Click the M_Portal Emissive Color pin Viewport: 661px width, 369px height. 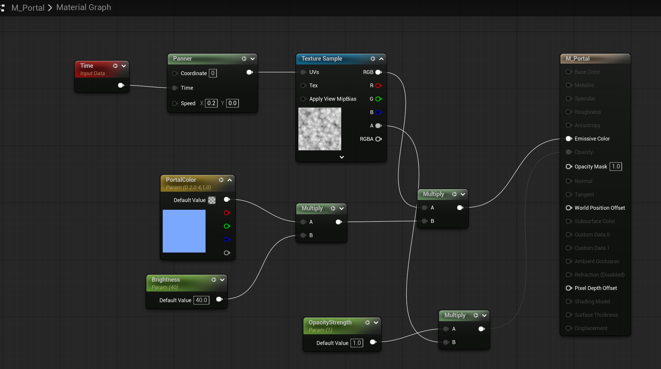[x=569, y=139]
